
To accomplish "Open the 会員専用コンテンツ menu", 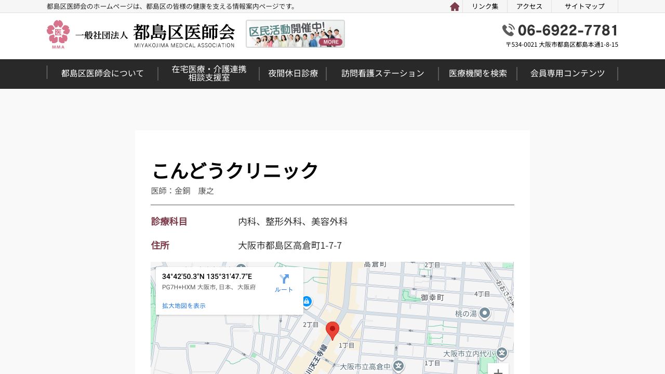I will 567,73.
